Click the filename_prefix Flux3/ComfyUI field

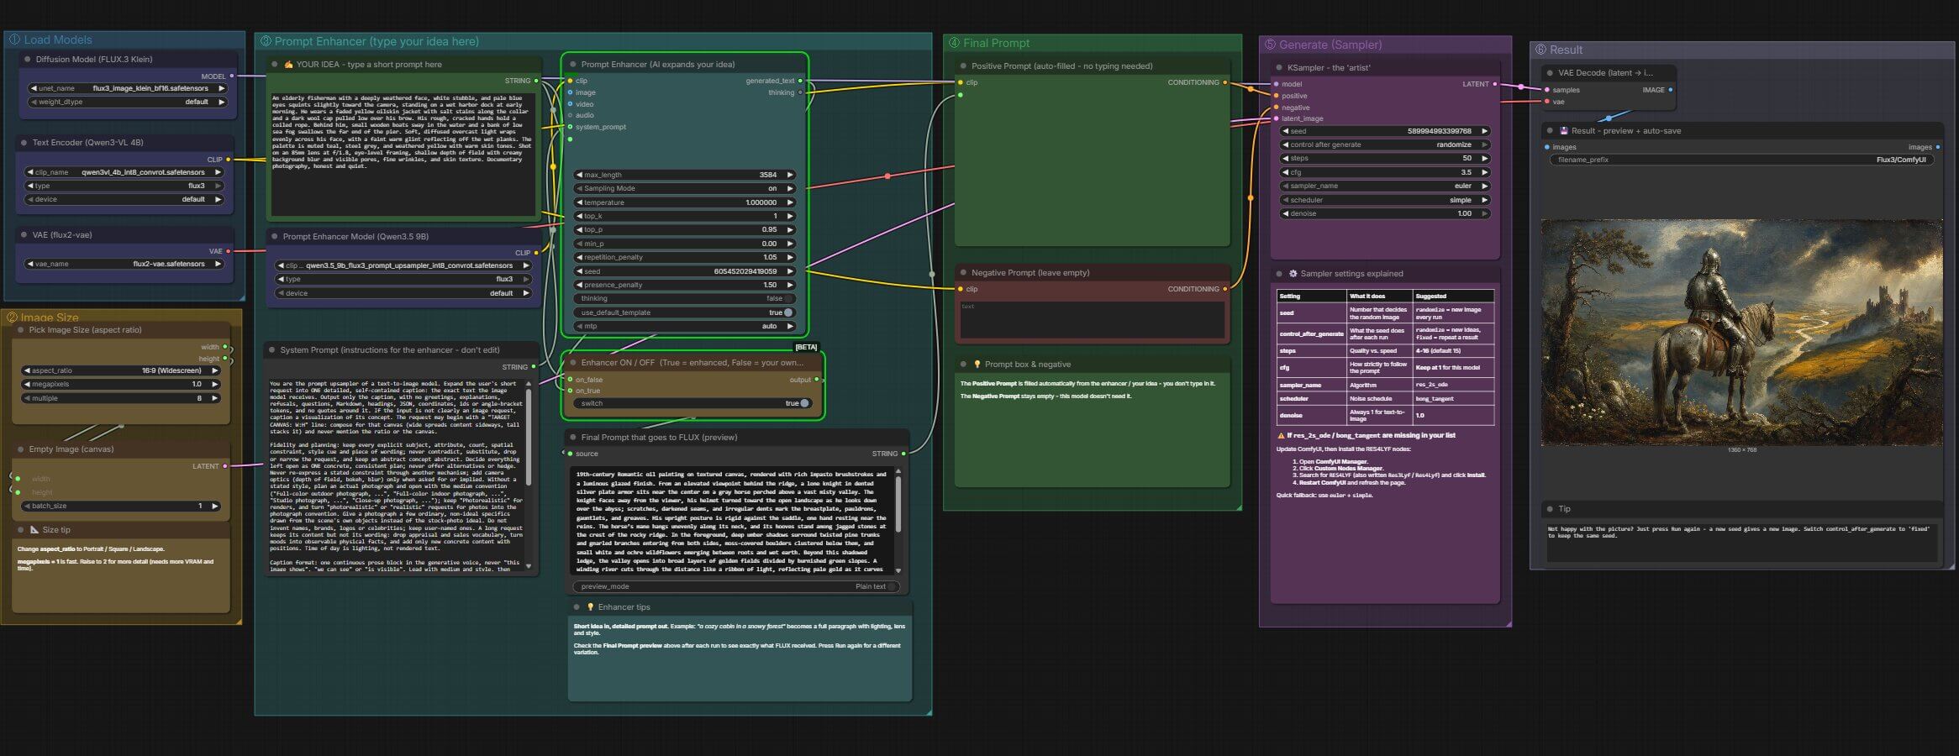[1741, 160]
